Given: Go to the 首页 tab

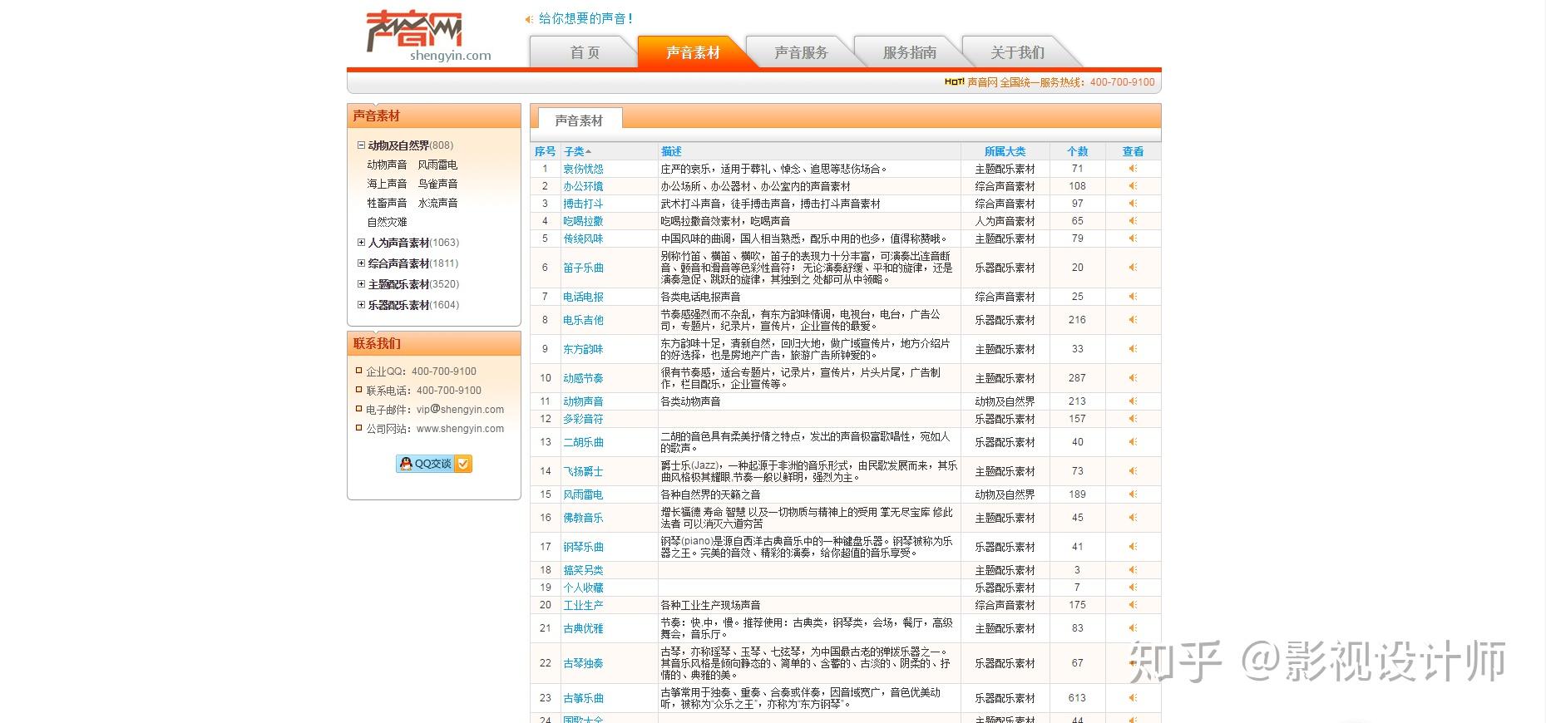Looking at the screenshot, I should (x=585, y=52).
